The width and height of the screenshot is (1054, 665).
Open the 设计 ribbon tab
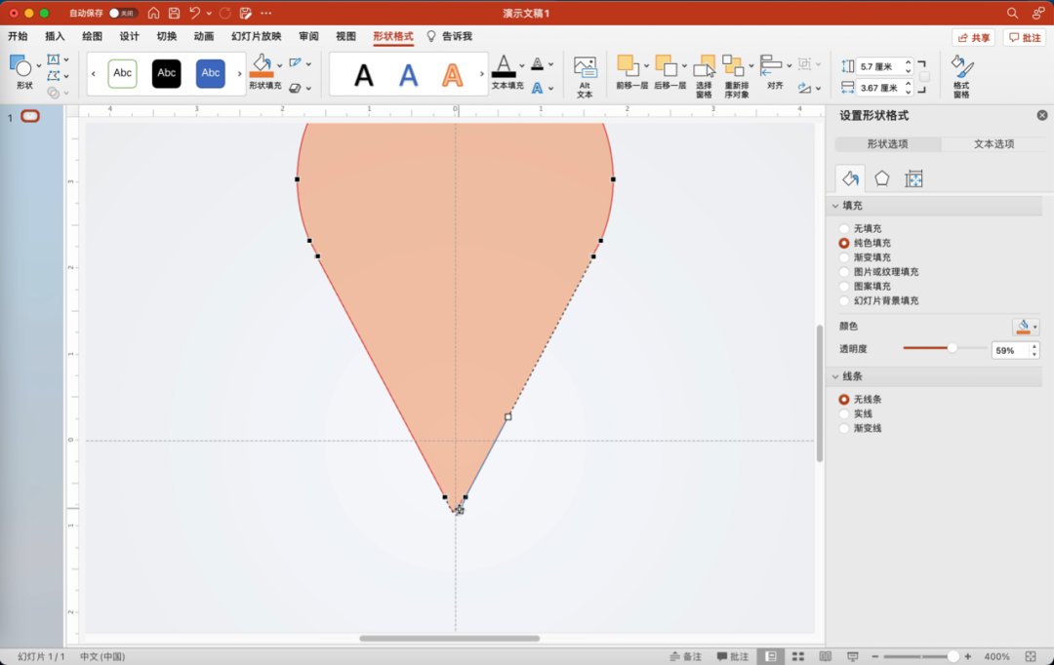(129, 36)
